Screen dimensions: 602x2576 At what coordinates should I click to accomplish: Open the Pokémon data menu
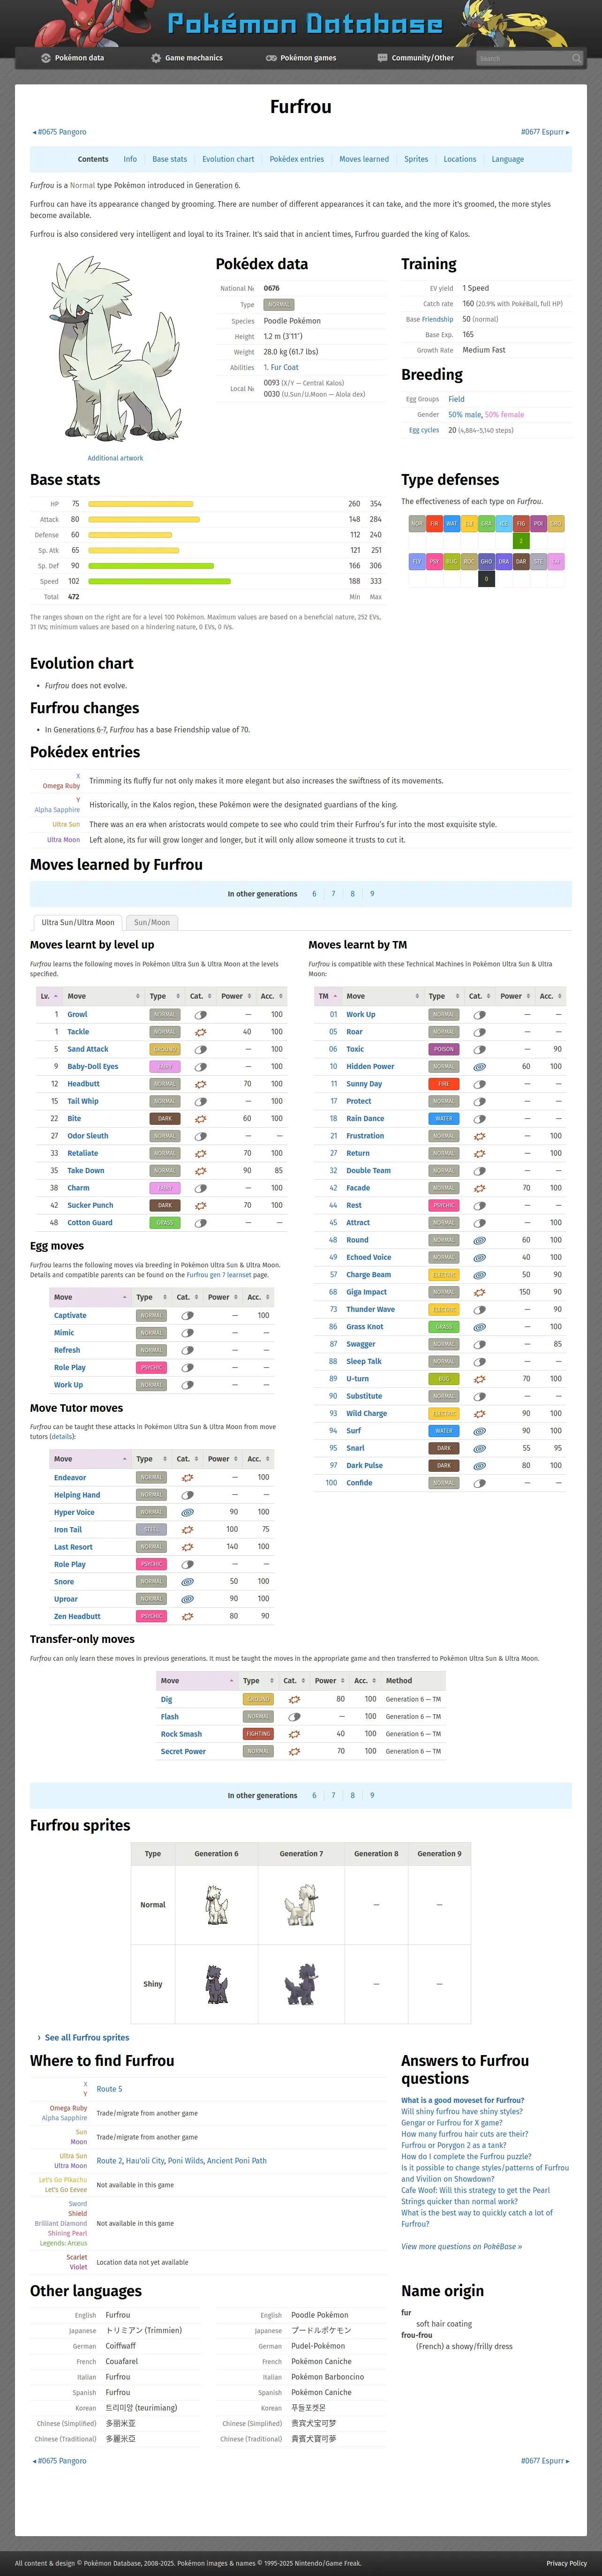pos(72,58)
